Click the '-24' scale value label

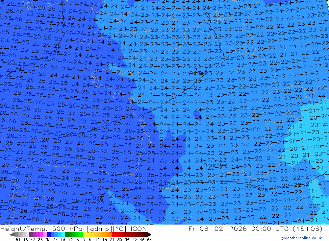point(54,240)
